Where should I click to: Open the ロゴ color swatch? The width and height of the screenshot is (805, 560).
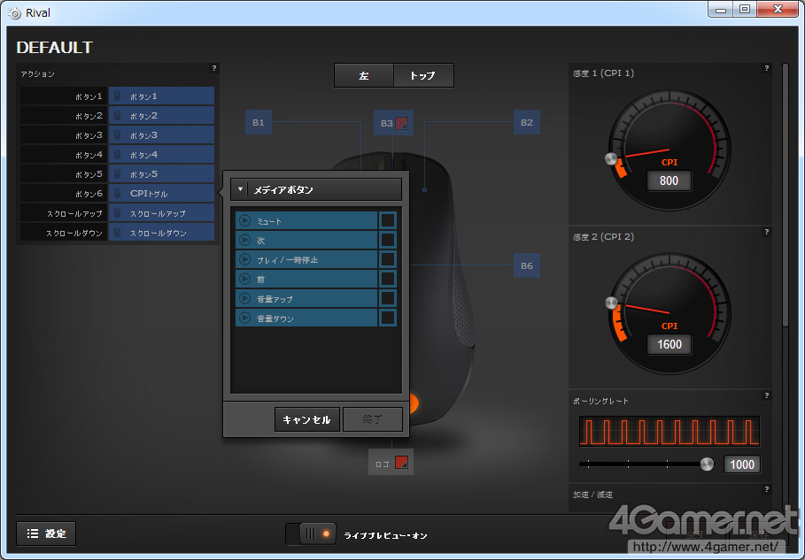pos(401,462)
